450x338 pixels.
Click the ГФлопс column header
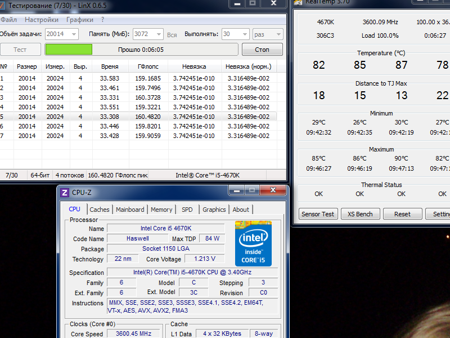click(x=148, y=66)
